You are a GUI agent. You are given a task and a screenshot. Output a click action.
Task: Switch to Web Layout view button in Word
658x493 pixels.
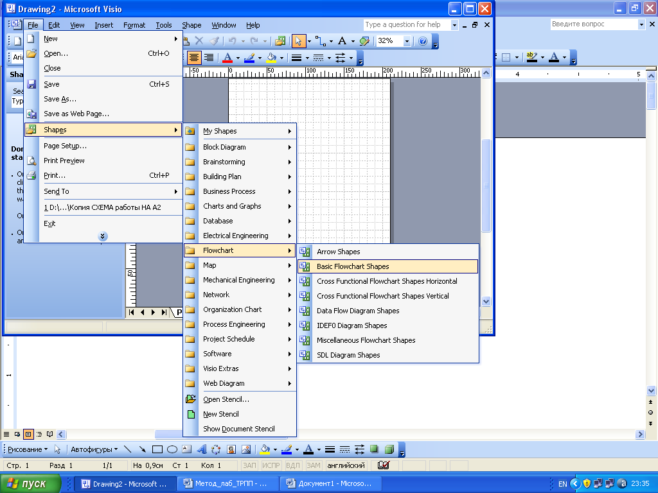click(17, 435)
